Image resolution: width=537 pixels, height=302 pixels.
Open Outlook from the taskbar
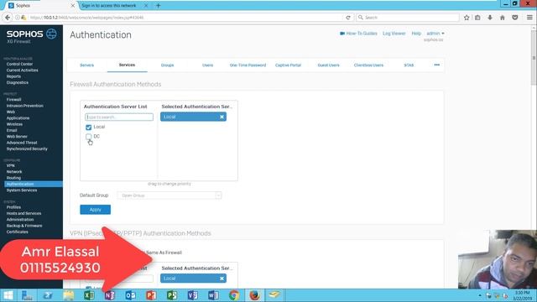(x=131, y=295)
